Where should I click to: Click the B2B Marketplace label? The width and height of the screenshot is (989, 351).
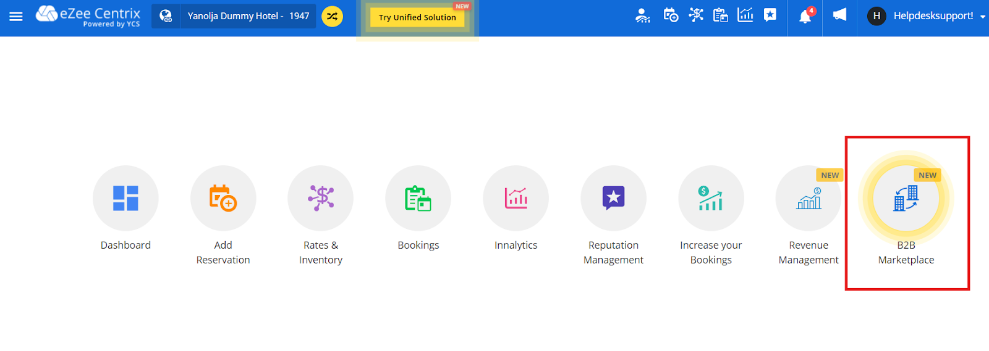point(906,252)
